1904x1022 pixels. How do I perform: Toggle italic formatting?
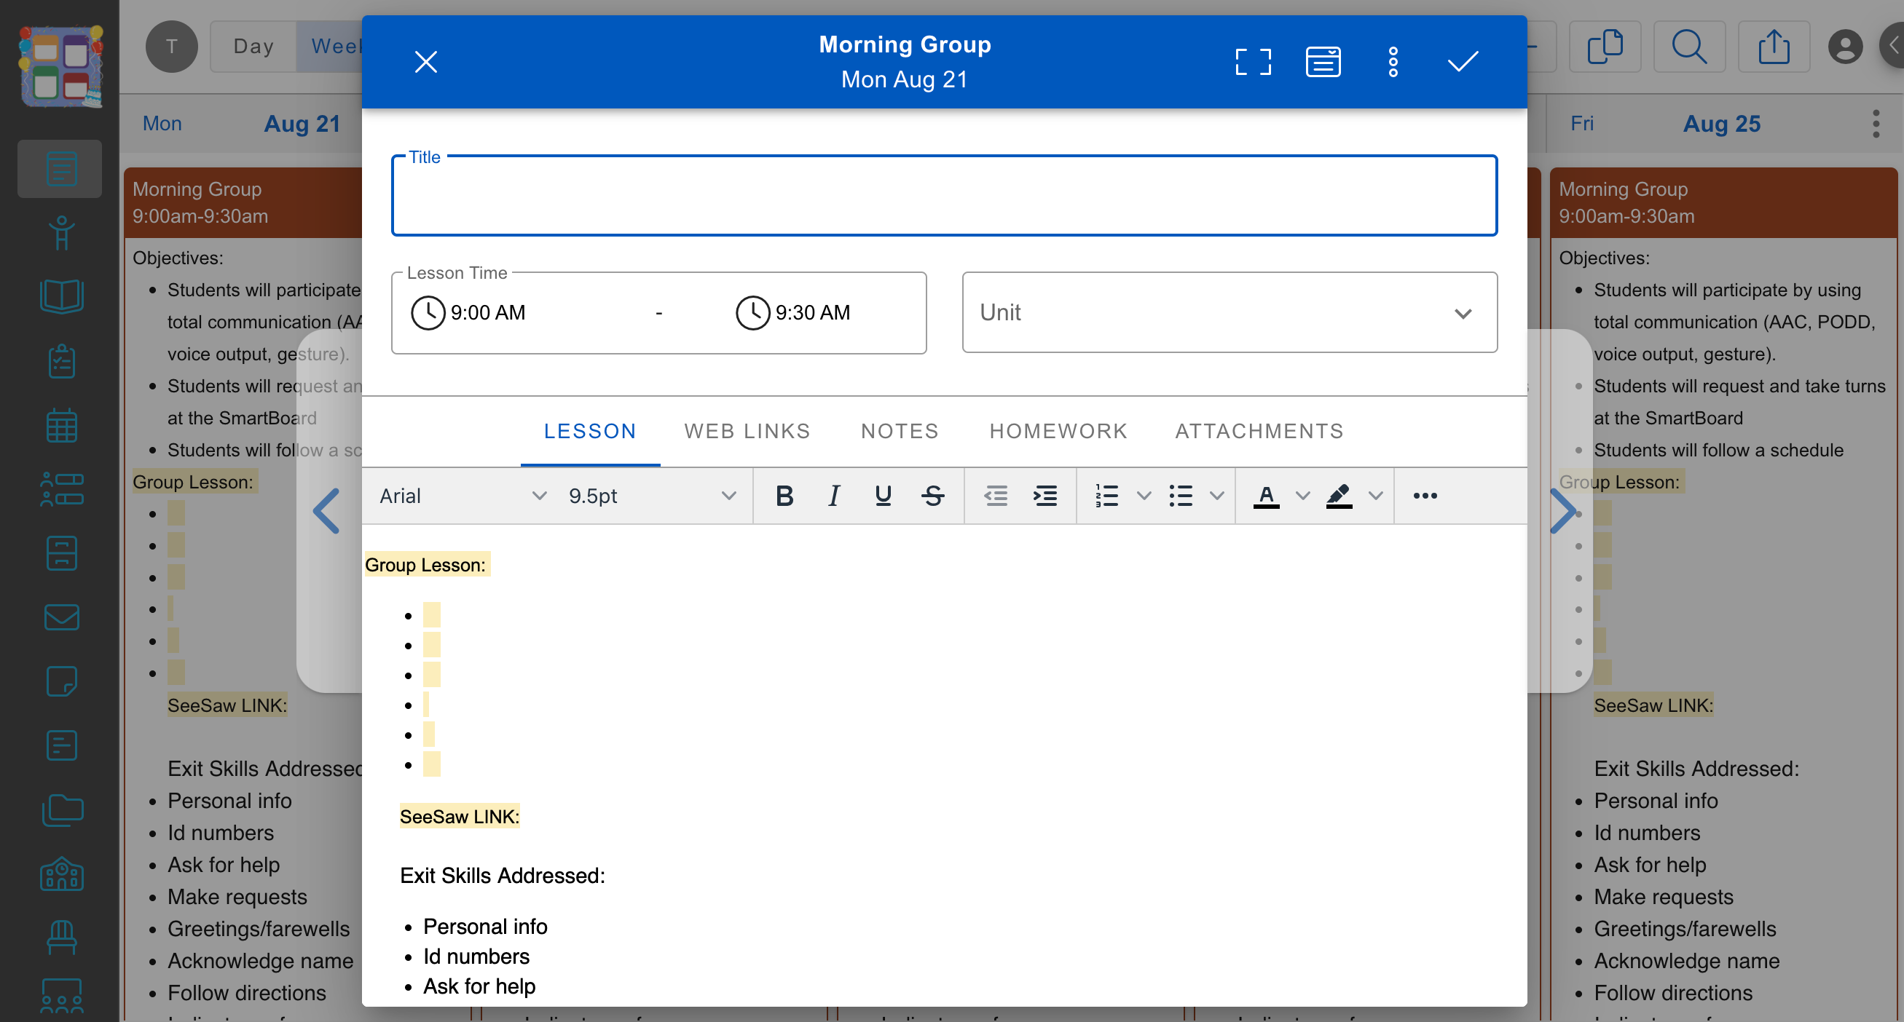834,496
